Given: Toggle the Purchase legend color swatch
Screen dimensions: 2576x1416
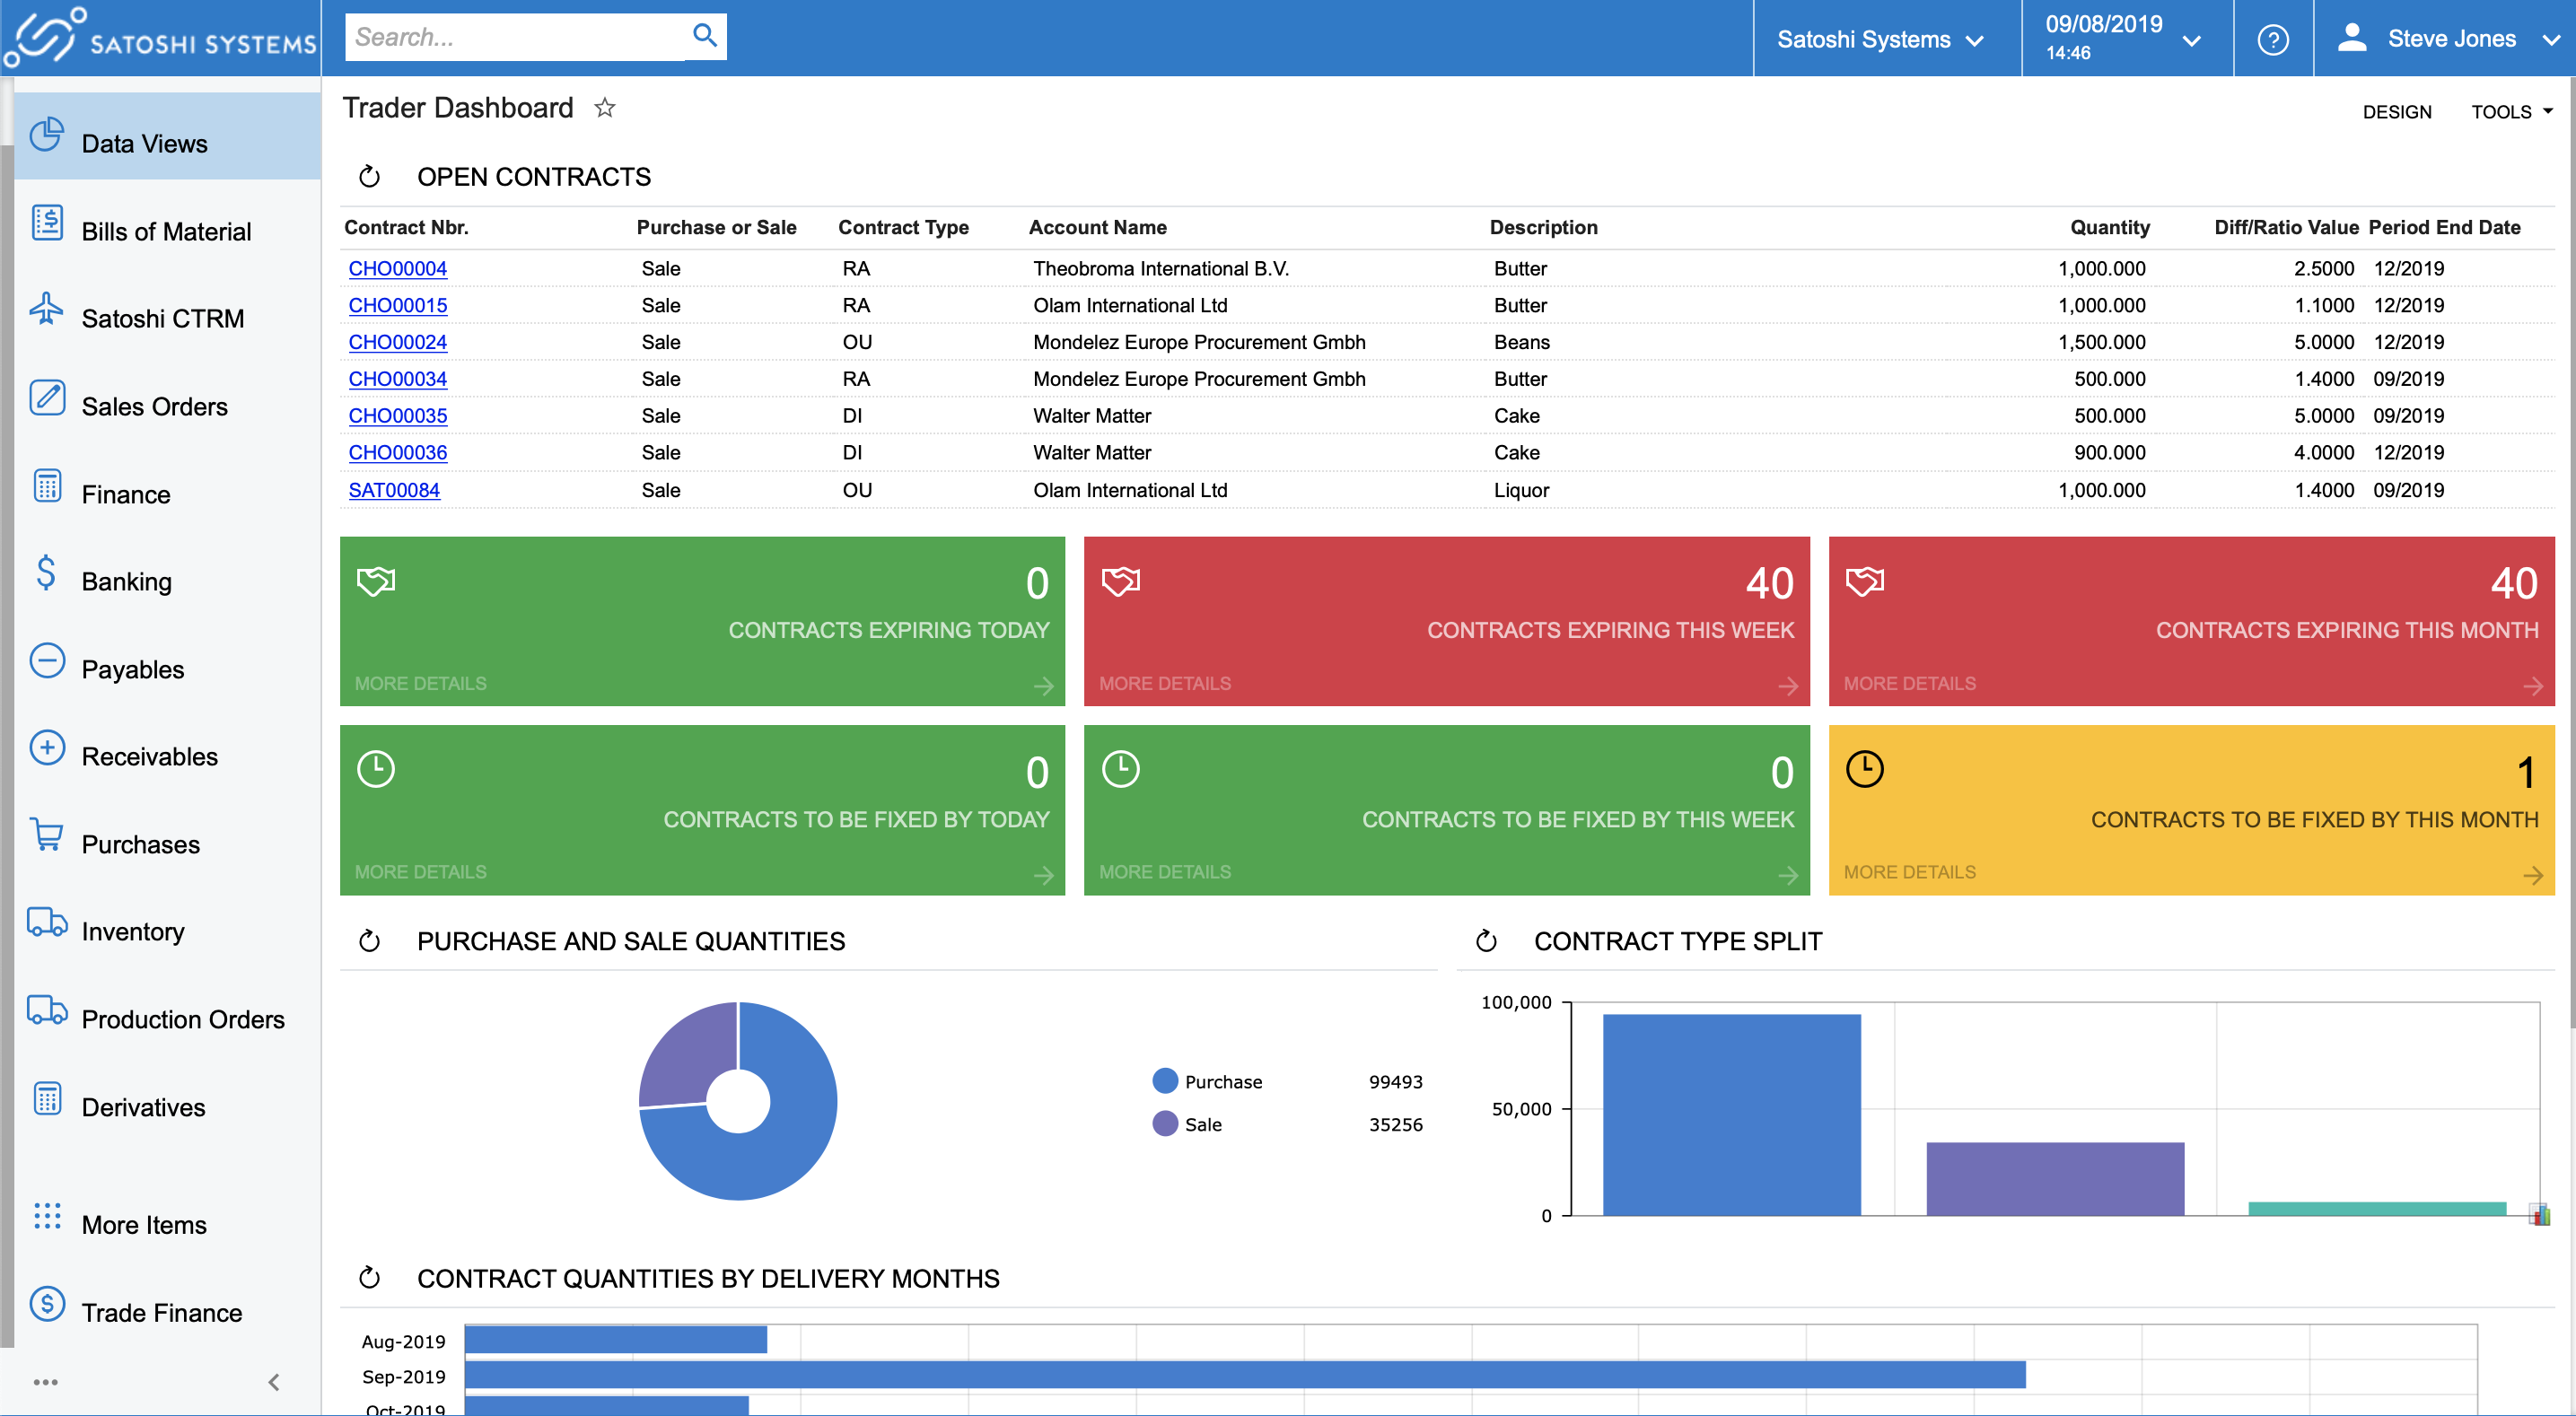Looking at the screenshot, I should [1164, 1081].
